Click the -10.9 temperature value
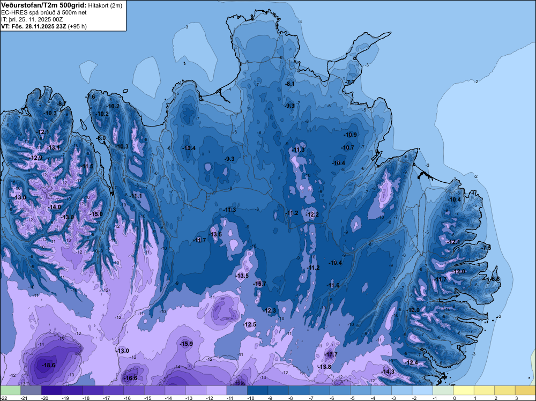Screen dimensions: 536x401 (350, 135)
